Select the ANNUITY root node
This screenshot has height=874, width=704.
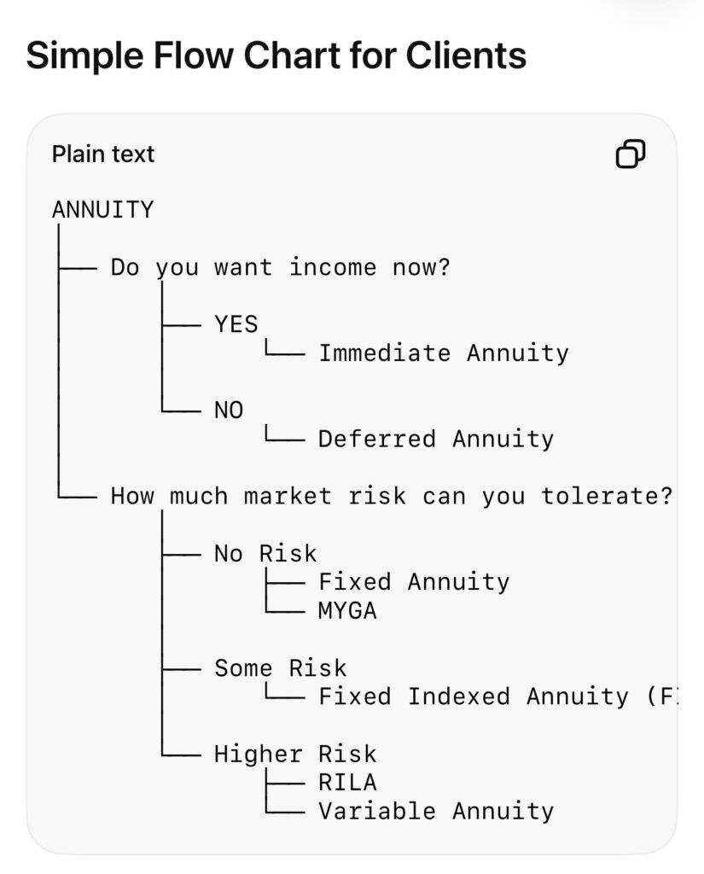(x=102, y=210)
